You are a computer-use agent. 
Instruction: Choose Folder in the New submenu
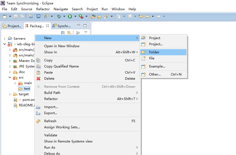[163, 52]
